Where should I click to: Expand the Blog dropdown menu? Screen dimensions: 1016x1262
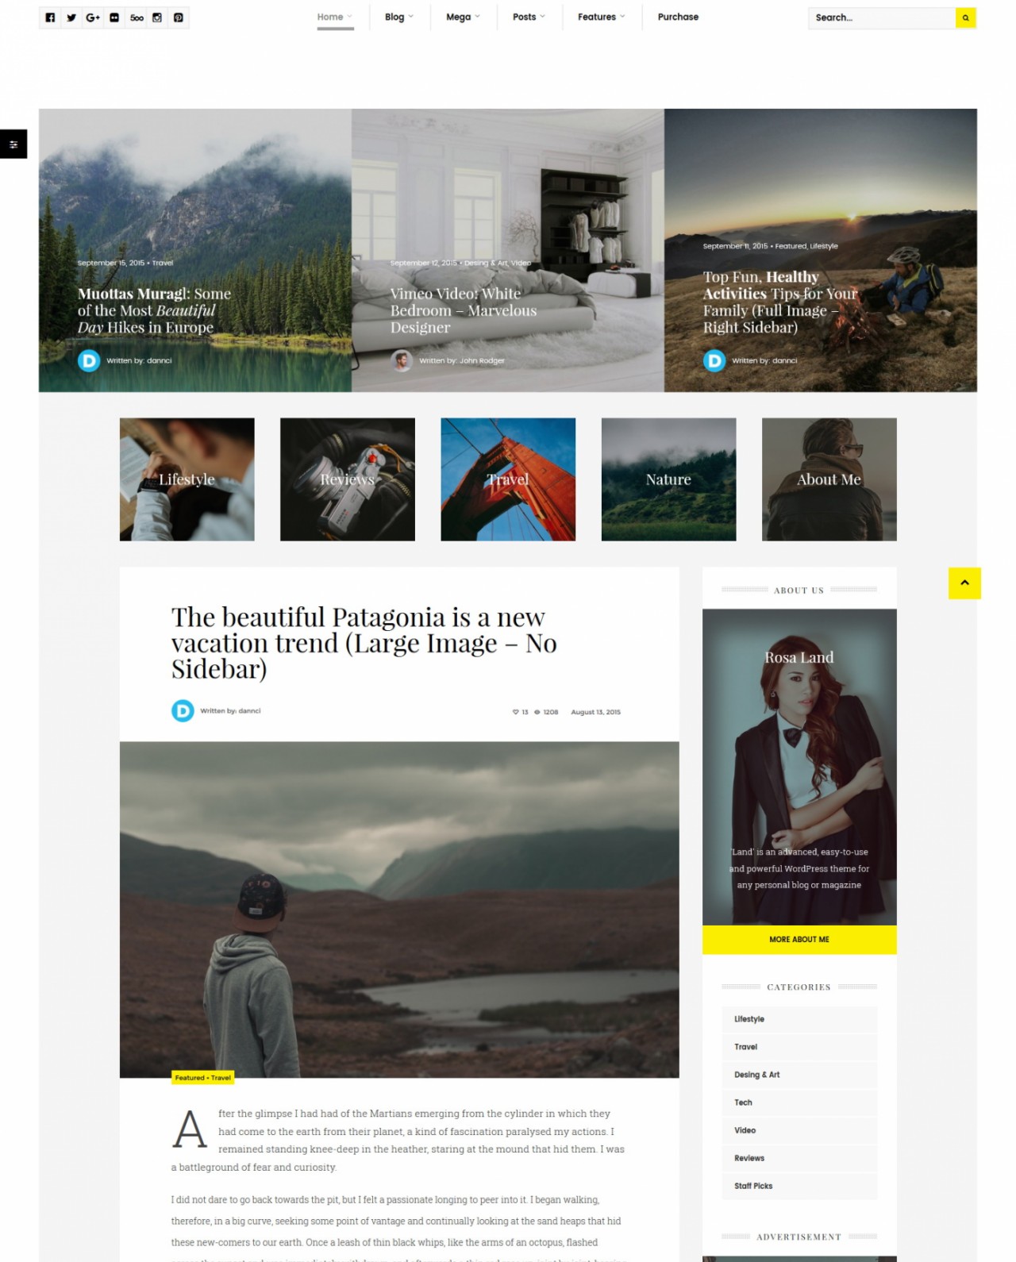pos(398,17)
